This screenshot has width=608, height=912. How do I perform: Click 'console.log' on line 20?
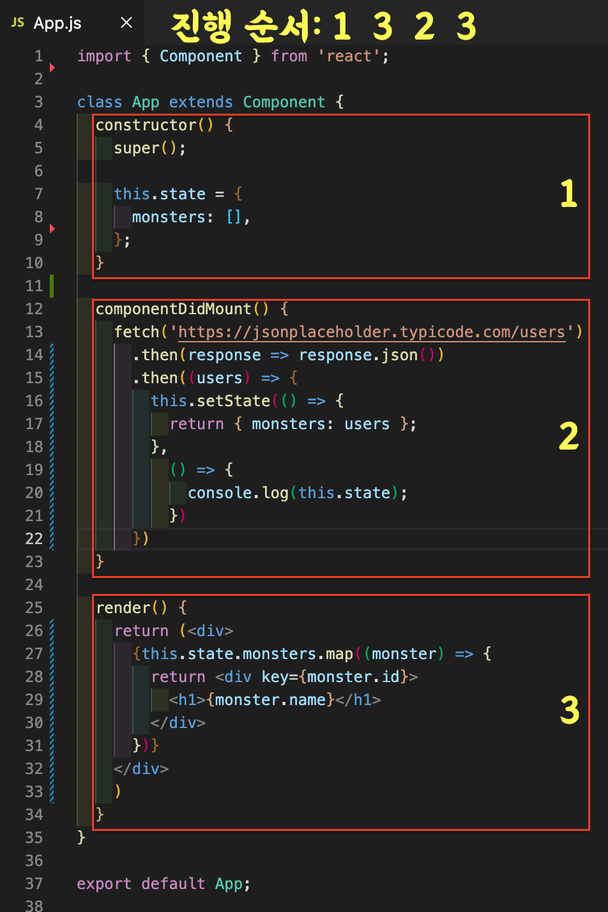pyautogui.click(x=238, y=493)
